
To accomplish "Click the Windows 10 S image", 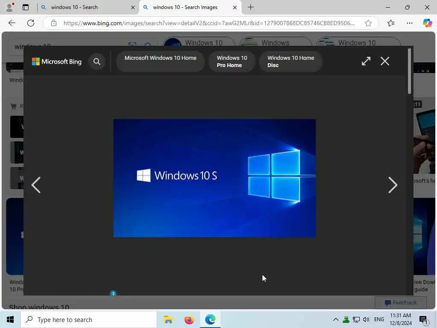I will [x=214, y=178].
